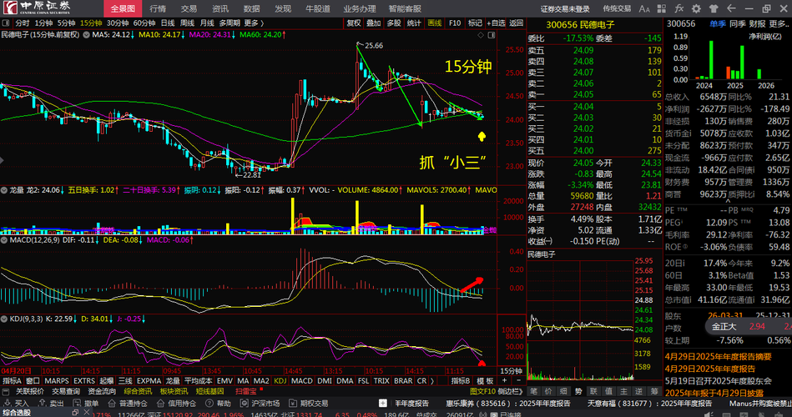Toggle 复权 price adjustment
This screenshot has width=792, height=417.
(354, 23)
